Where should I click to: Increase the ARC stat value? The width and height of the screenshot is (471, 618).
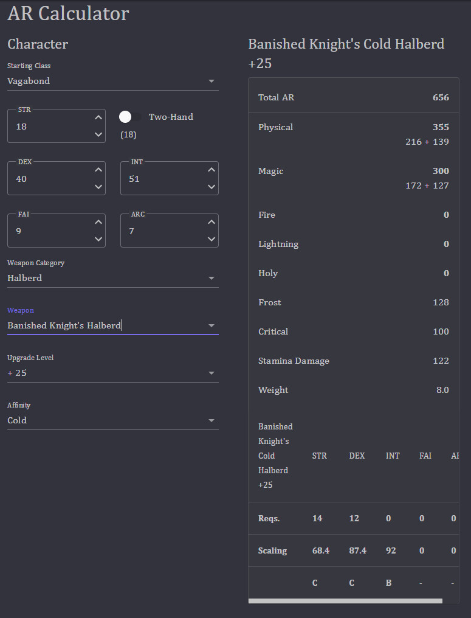coord(211,221)
